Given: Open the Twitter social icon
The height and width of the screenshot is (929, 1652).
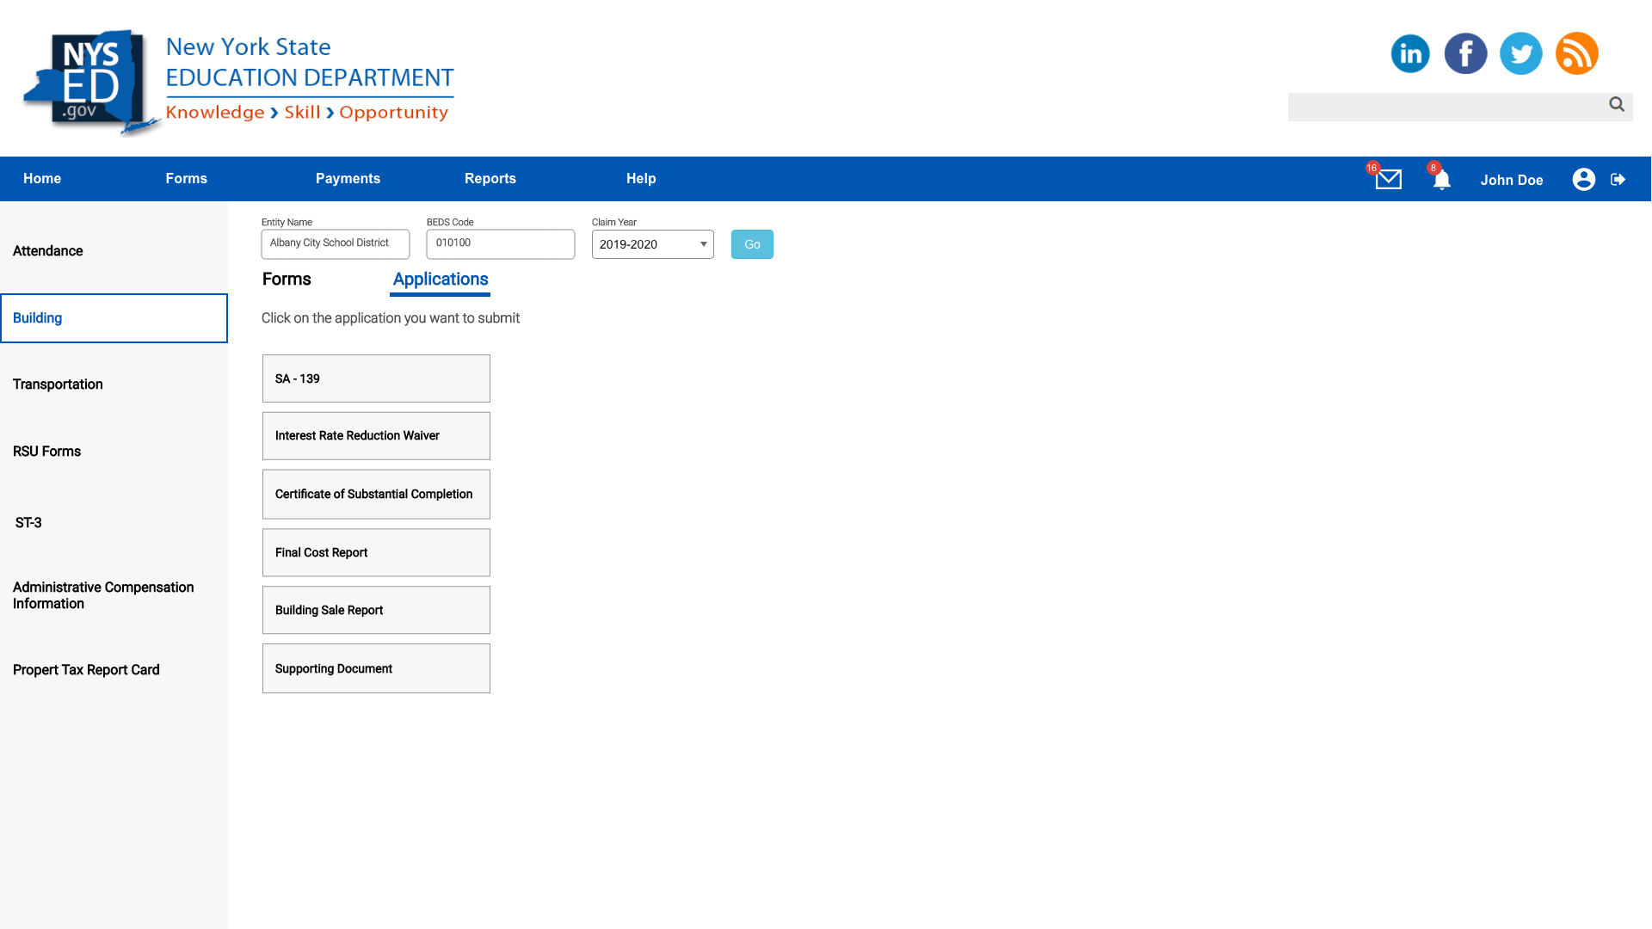Looking at the screenshot, I should tap(1520, 53).
